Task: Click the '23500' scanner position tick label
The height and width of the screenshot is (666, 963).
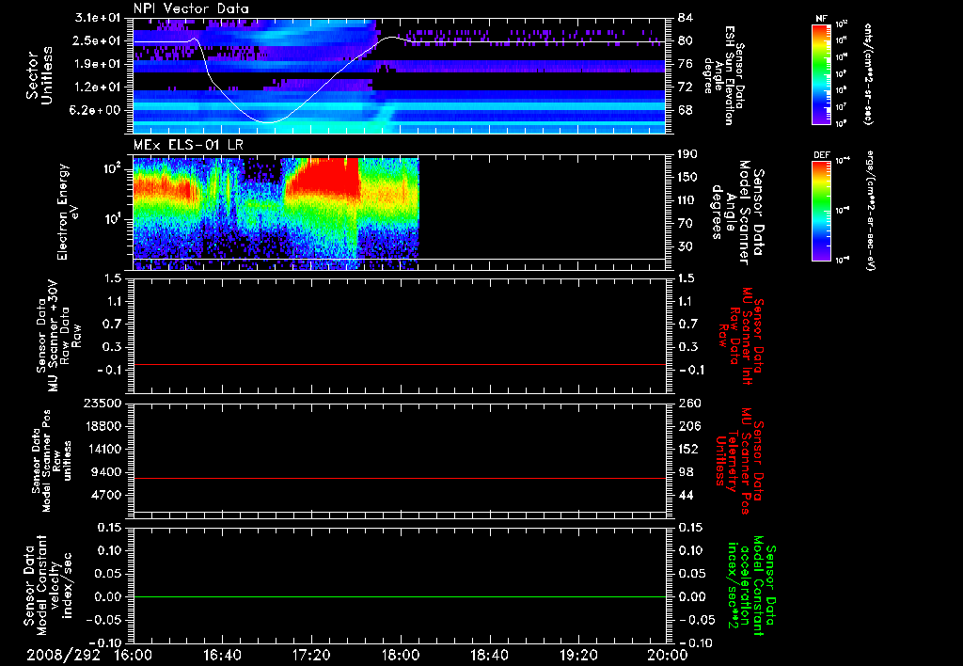Action: (x=101, y=404)
